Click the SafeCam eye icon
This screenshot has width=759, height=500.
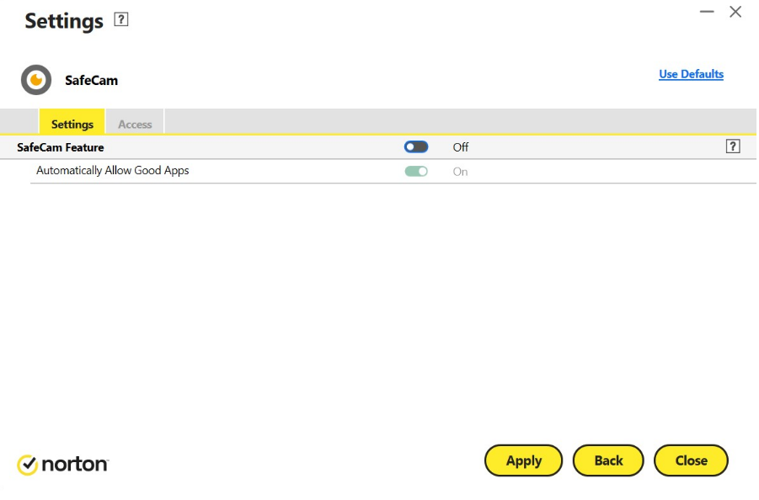point(36,80)
